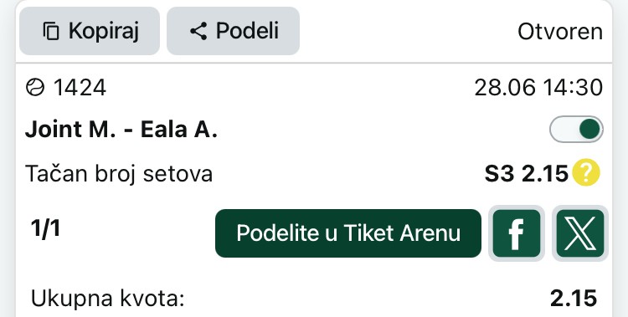Click the 28.06 14:30 match time
This screenshot has height=317, width=628.
pyautogui.click(x=538, y=88)
